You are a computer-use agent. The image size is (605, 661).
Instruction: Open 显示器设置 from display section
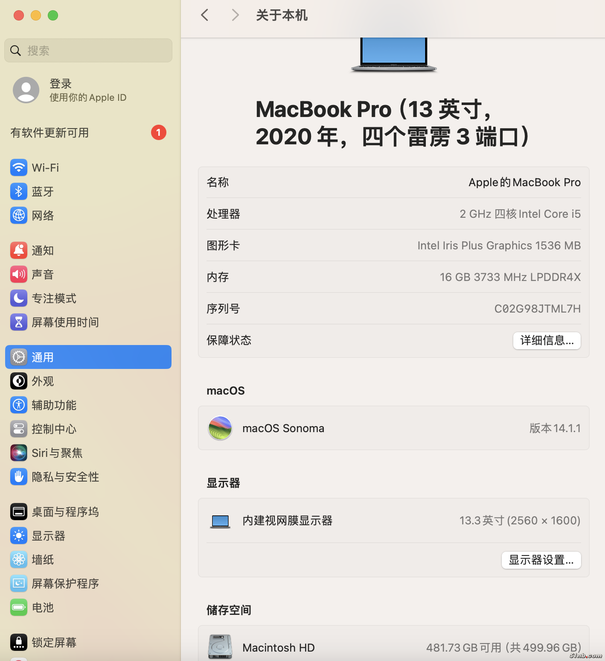coord(541,560)
